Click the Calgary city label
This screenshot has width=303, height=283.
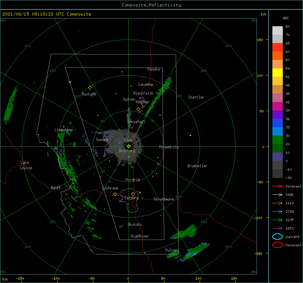coord(131,198)
